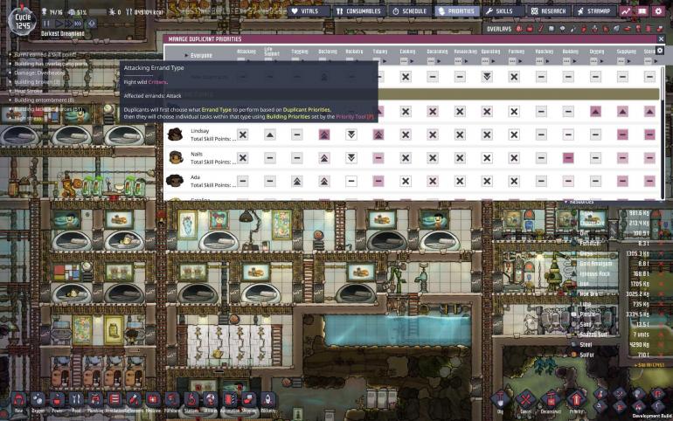The image size is (673, 421).
Task: Open the Medicine build category
Action: pyautogui.click(x=153, y=400)
